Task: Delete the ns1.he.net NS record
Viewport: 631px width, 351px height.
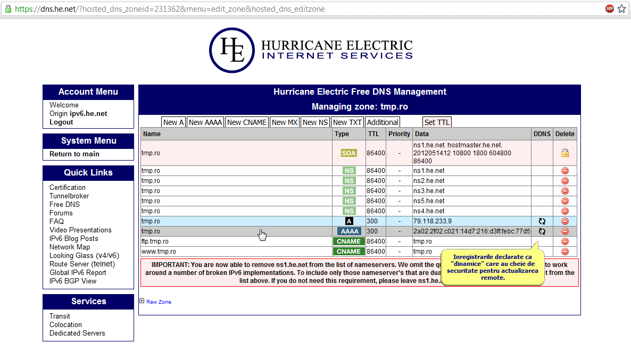Action: coord(565,171)
